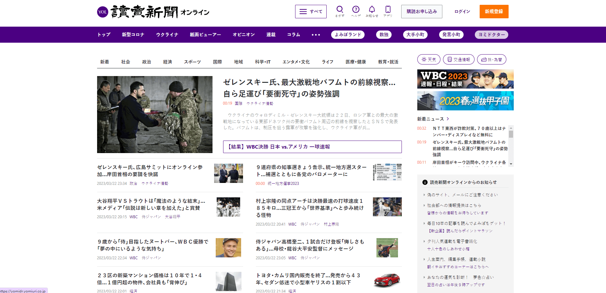Click the 大手小町 pill button

(415, 35)
